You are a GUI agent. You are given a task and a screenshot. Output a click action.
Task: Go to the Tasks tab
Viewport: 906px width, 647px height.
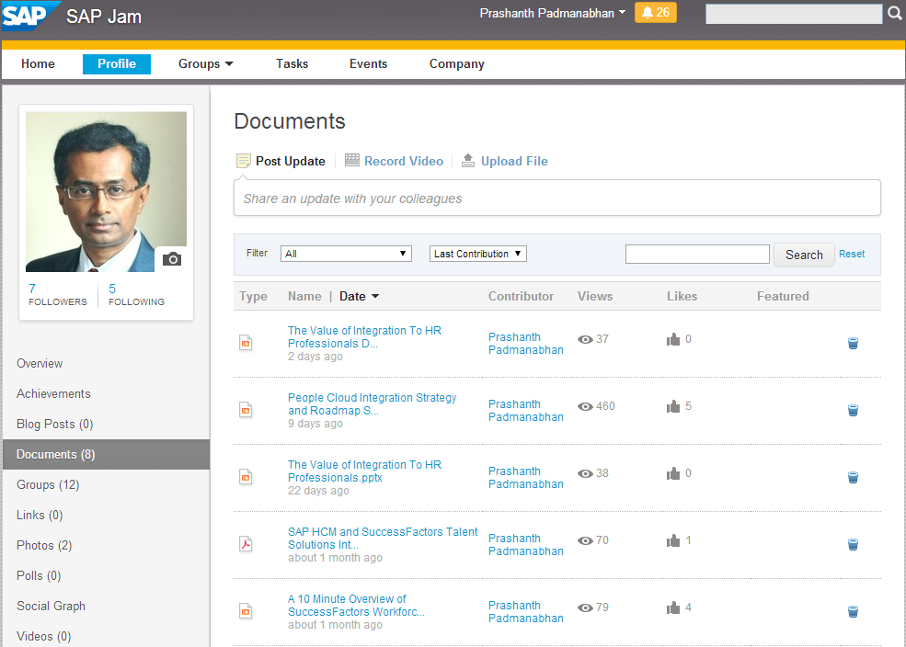[x=292, y=64]
